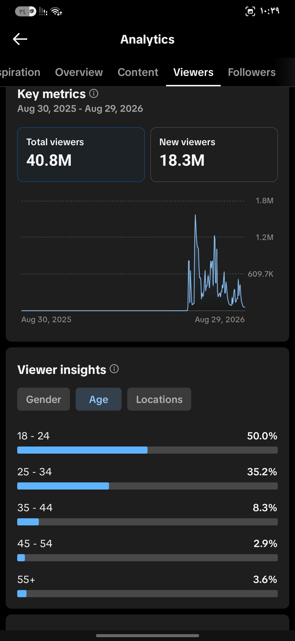
Task: Tap the screen capture status icon
Action: (x=250, y=11)
